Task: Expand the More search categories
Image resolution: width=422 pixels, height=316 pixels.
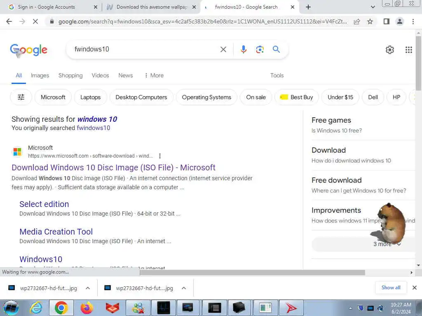Action: tap(154, 76)
